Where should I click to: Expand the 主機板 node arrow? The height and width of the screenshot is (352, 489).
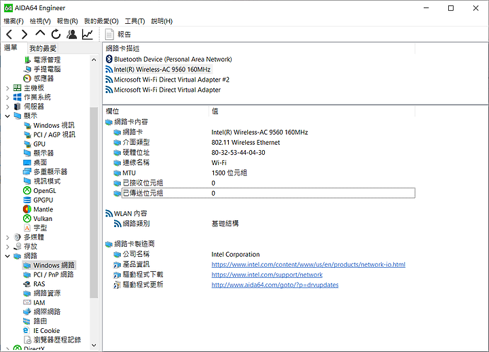pyautogui.click(x=7, y=88)
